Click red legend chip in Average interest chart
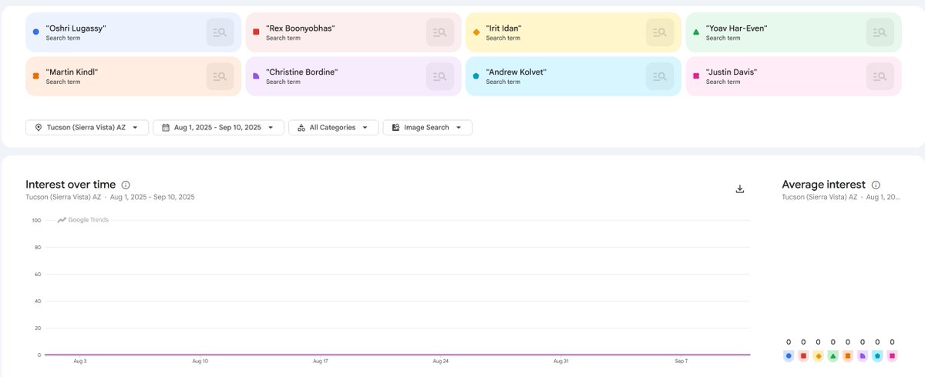 click(803, 356)
